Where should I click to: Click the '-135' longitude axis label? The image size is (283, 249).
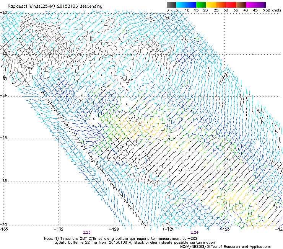point(4,229)
